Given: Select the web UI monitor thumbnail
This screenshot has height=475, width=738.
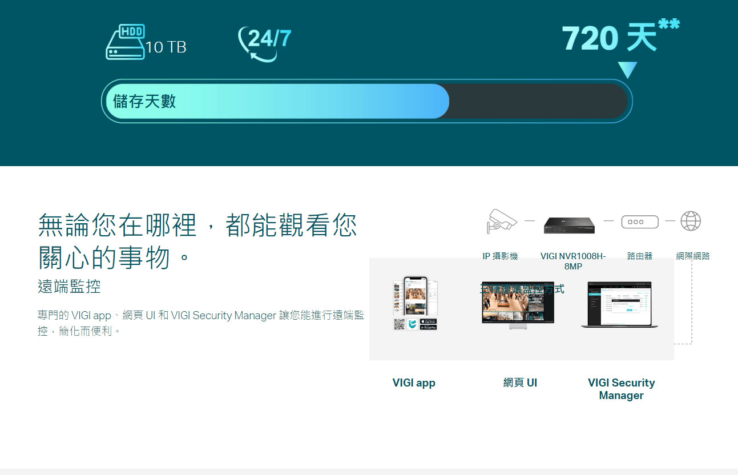Looking at the screenshot, I should click(x=518, y=305).
